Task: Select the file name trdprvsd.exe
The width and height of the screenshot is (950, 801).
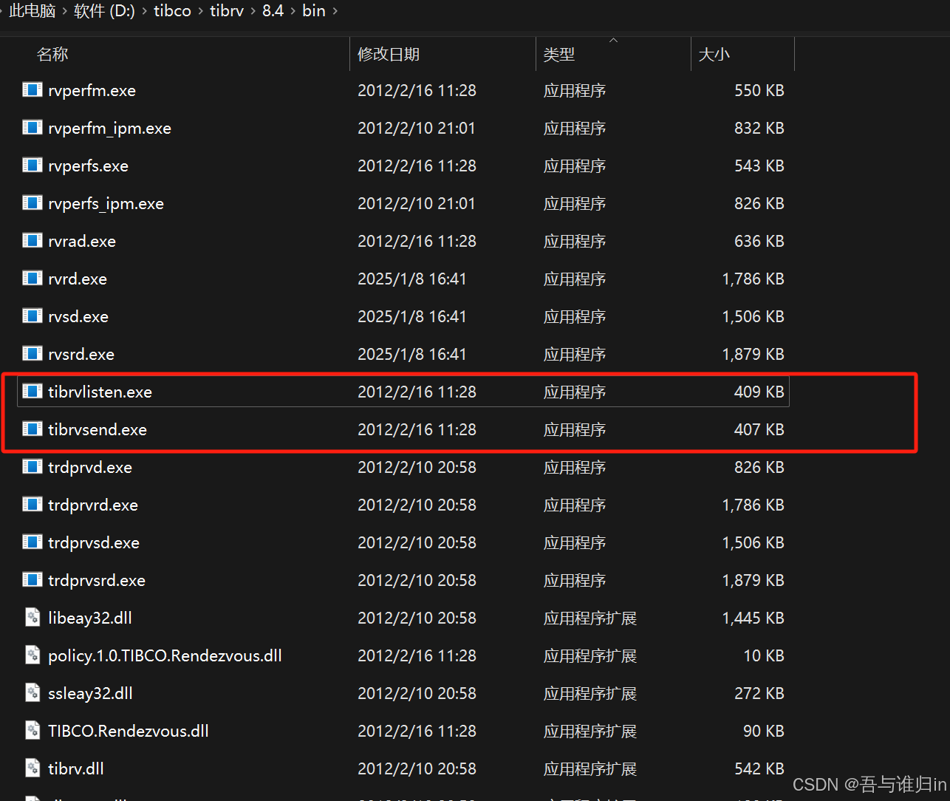Action: (94, 542)
